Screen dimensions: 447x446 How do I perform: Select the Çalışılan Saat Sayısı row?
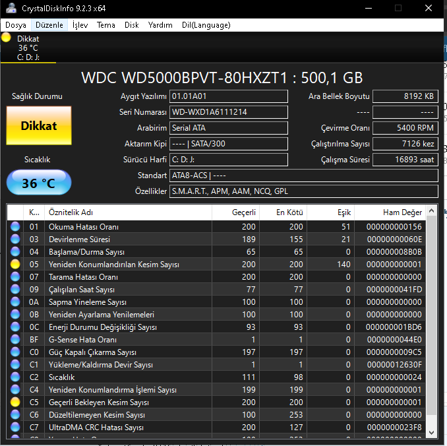coord(216,290)
